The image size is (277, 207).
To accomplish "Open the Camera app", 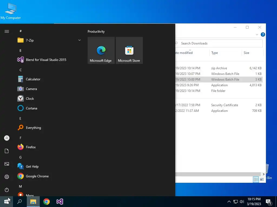I will [50, 89].
